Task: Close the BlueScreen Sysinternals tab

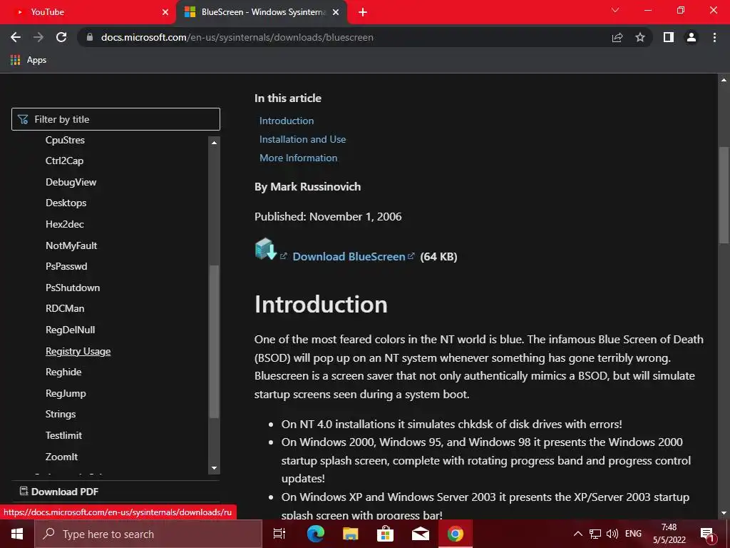Action: pyautogui.click(x=336, y=12)
